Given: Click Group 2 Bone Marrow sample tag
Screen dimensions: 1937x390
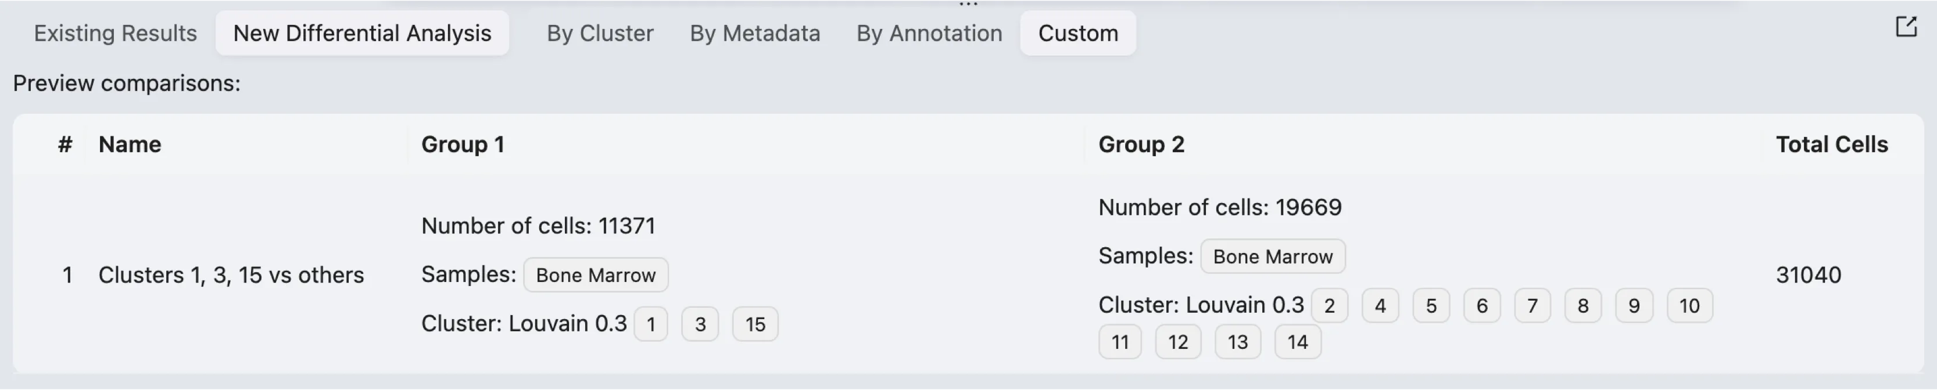Looking at the screenshot, I should pyautogui.click(x=1272, y=257).
